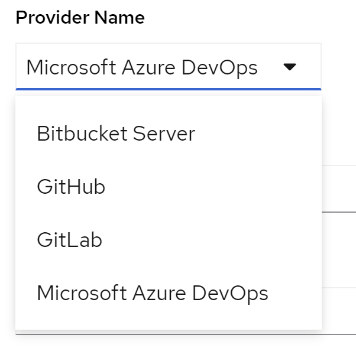This screenshot has height=361, width=356.
Task: Choose the GitHub option
Action: point(71,187)
